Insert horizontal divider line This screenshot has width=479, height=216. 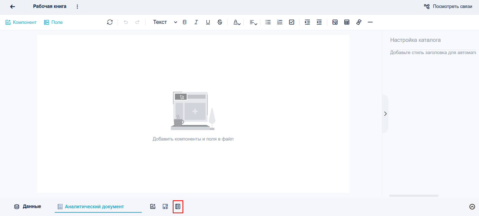(370, 22)
